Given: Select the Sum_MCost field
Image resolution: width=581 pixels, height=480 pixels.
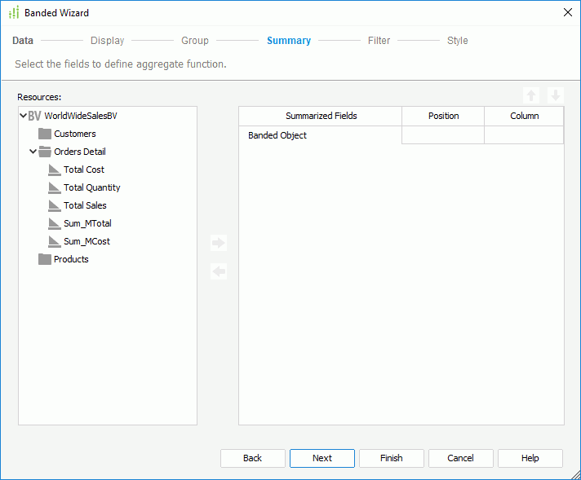Looking at the screenshot, I should [86, 241].
